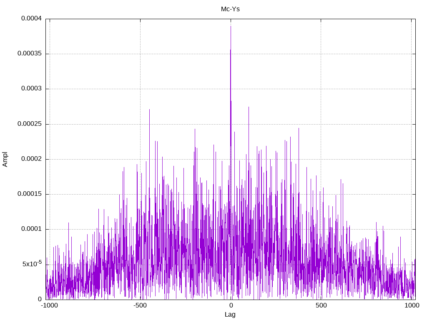The width and height of the screenshot is (427, 320).
Task: Click the y-axis tick label 0.0002
Action: click(32, 159)
